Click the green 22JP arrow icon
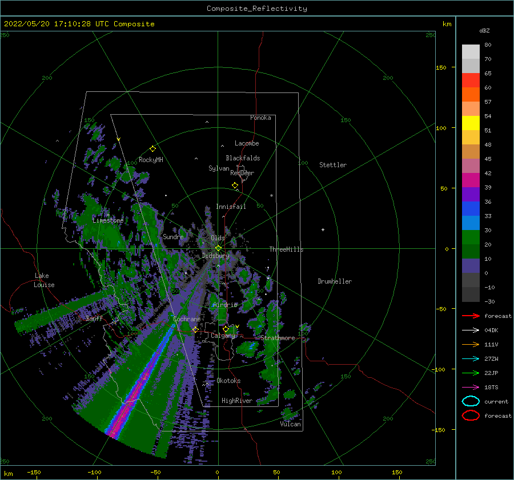Viewport: 514px width, 480px height. [x=471, y=373]
